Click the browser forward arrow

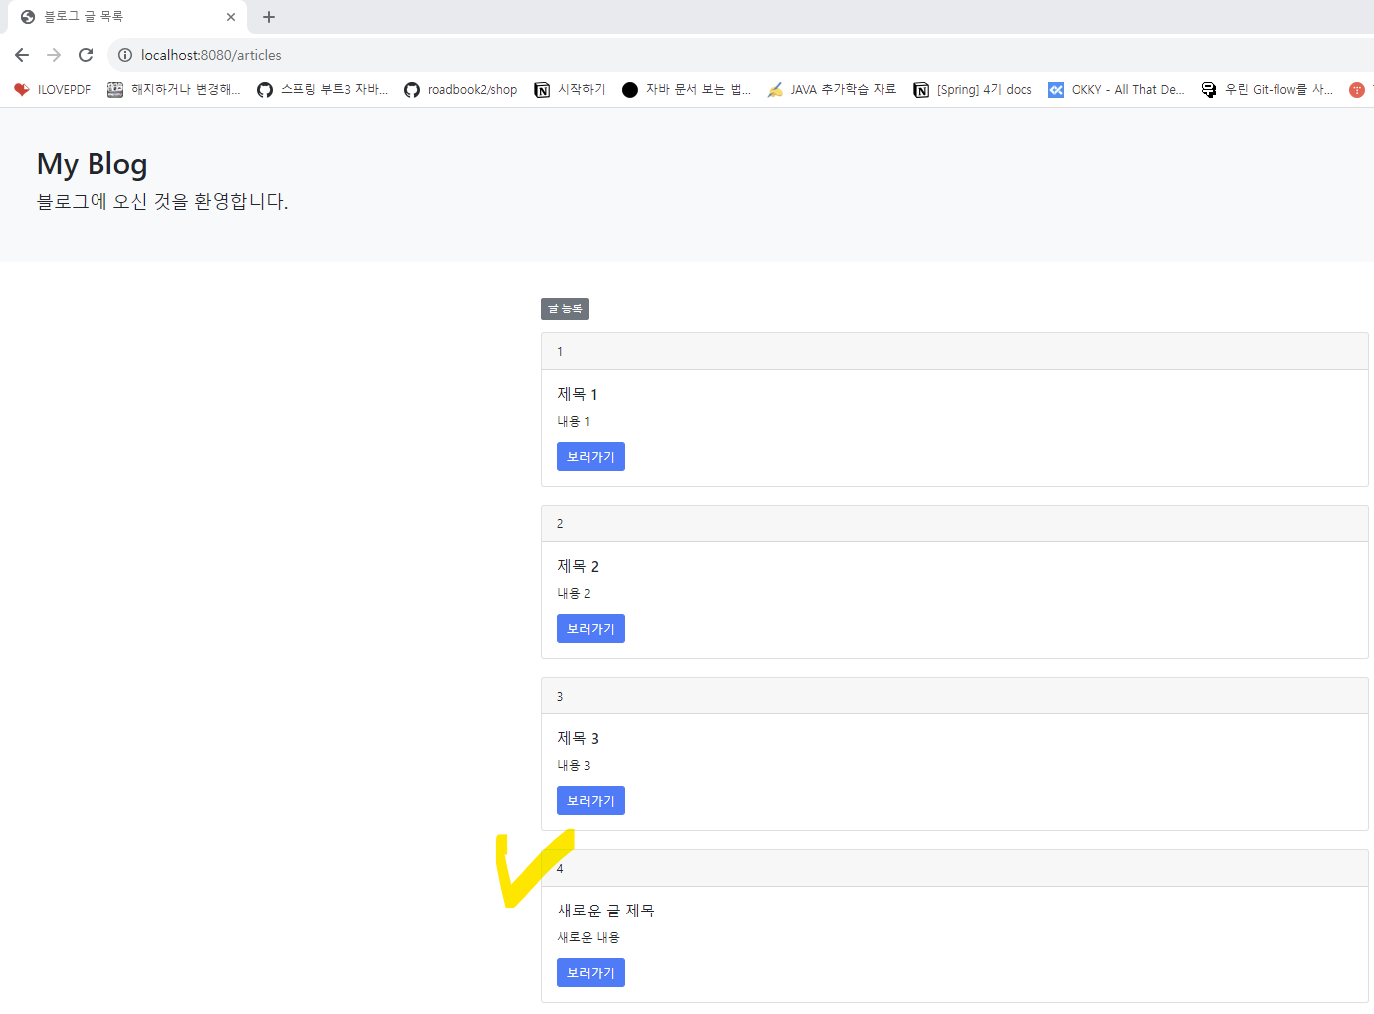pos(54,55)
